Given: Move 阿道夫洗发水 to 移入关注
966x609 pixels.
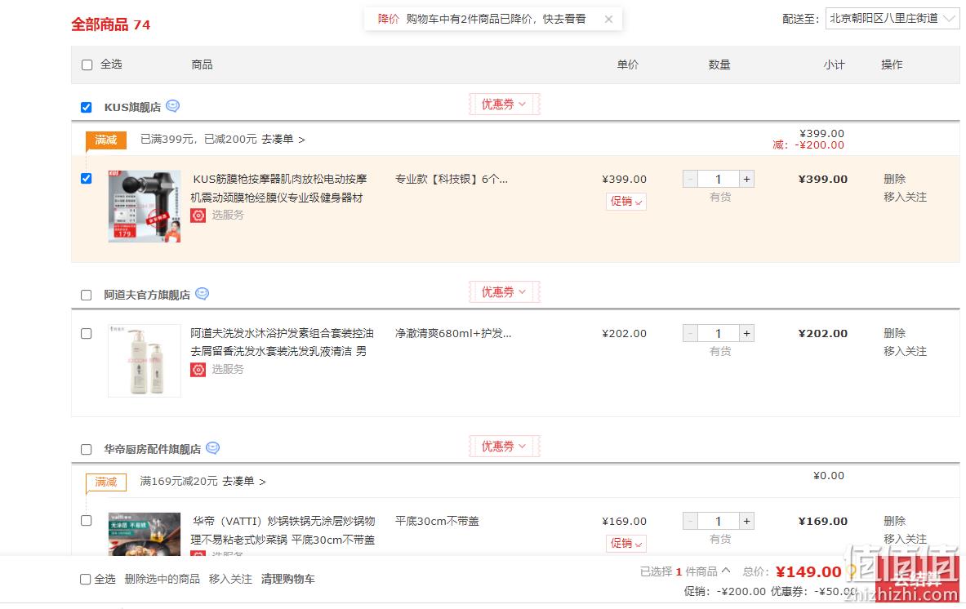Looking at the screenshot, I should tap(905, 351).
